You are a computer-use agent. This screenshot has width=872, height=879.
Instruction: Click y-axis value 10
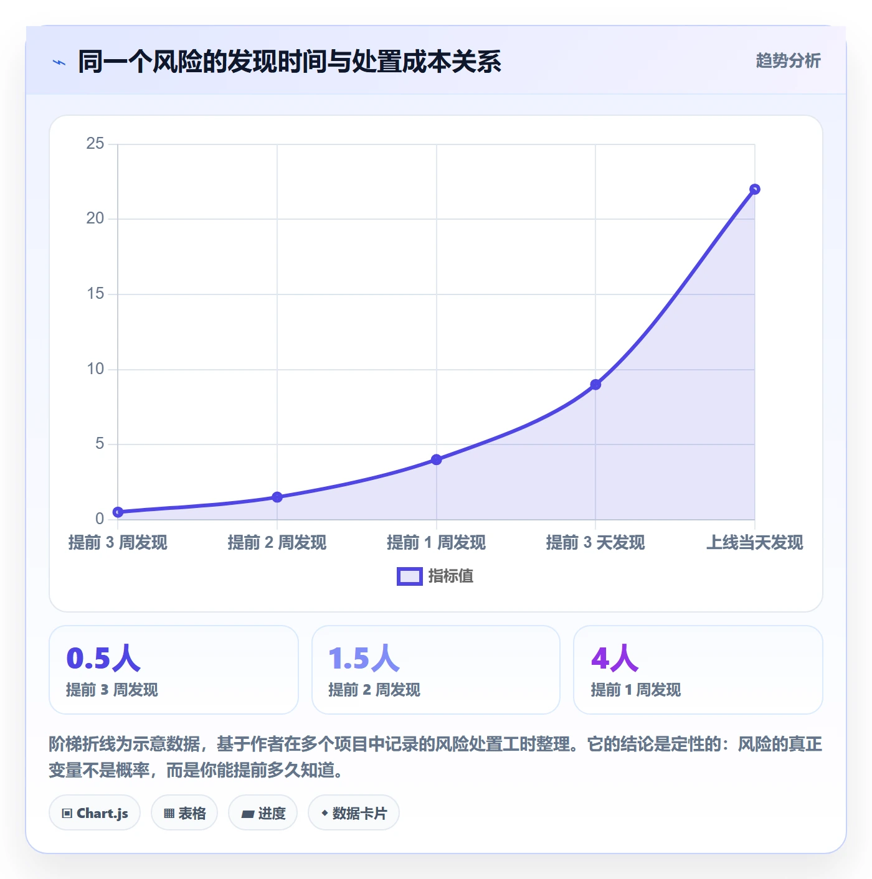click(x=95, y=369)
